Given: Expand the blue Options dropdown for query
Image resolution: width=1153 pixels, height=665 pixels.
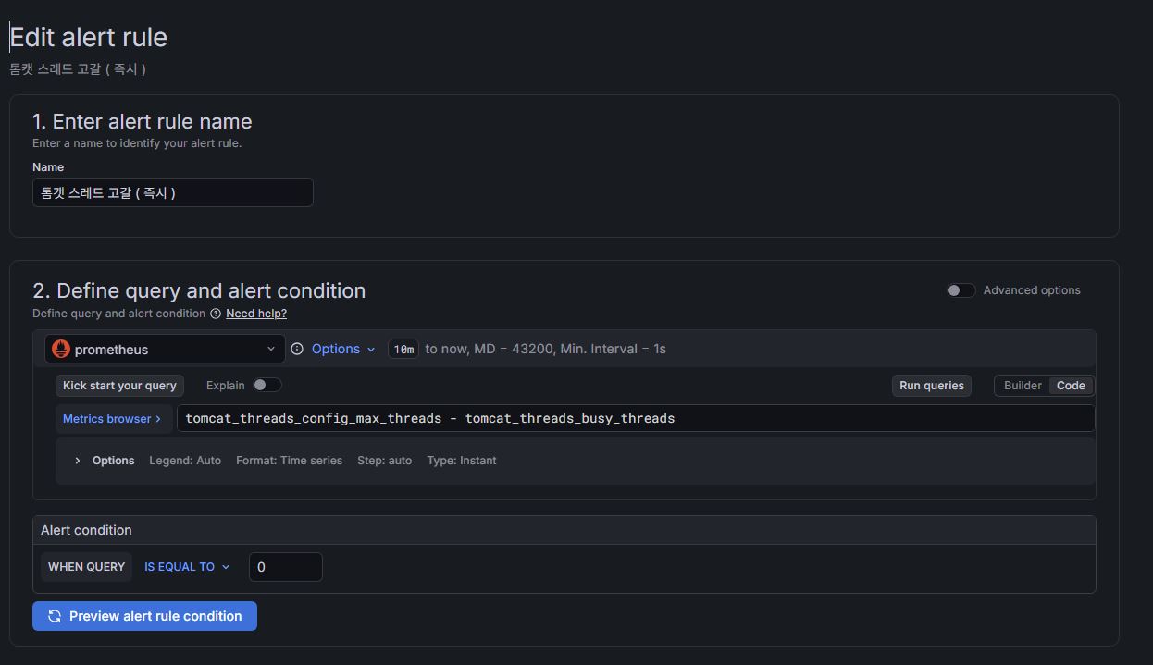Looking at the screenshot, I should (x=343, y=349).
